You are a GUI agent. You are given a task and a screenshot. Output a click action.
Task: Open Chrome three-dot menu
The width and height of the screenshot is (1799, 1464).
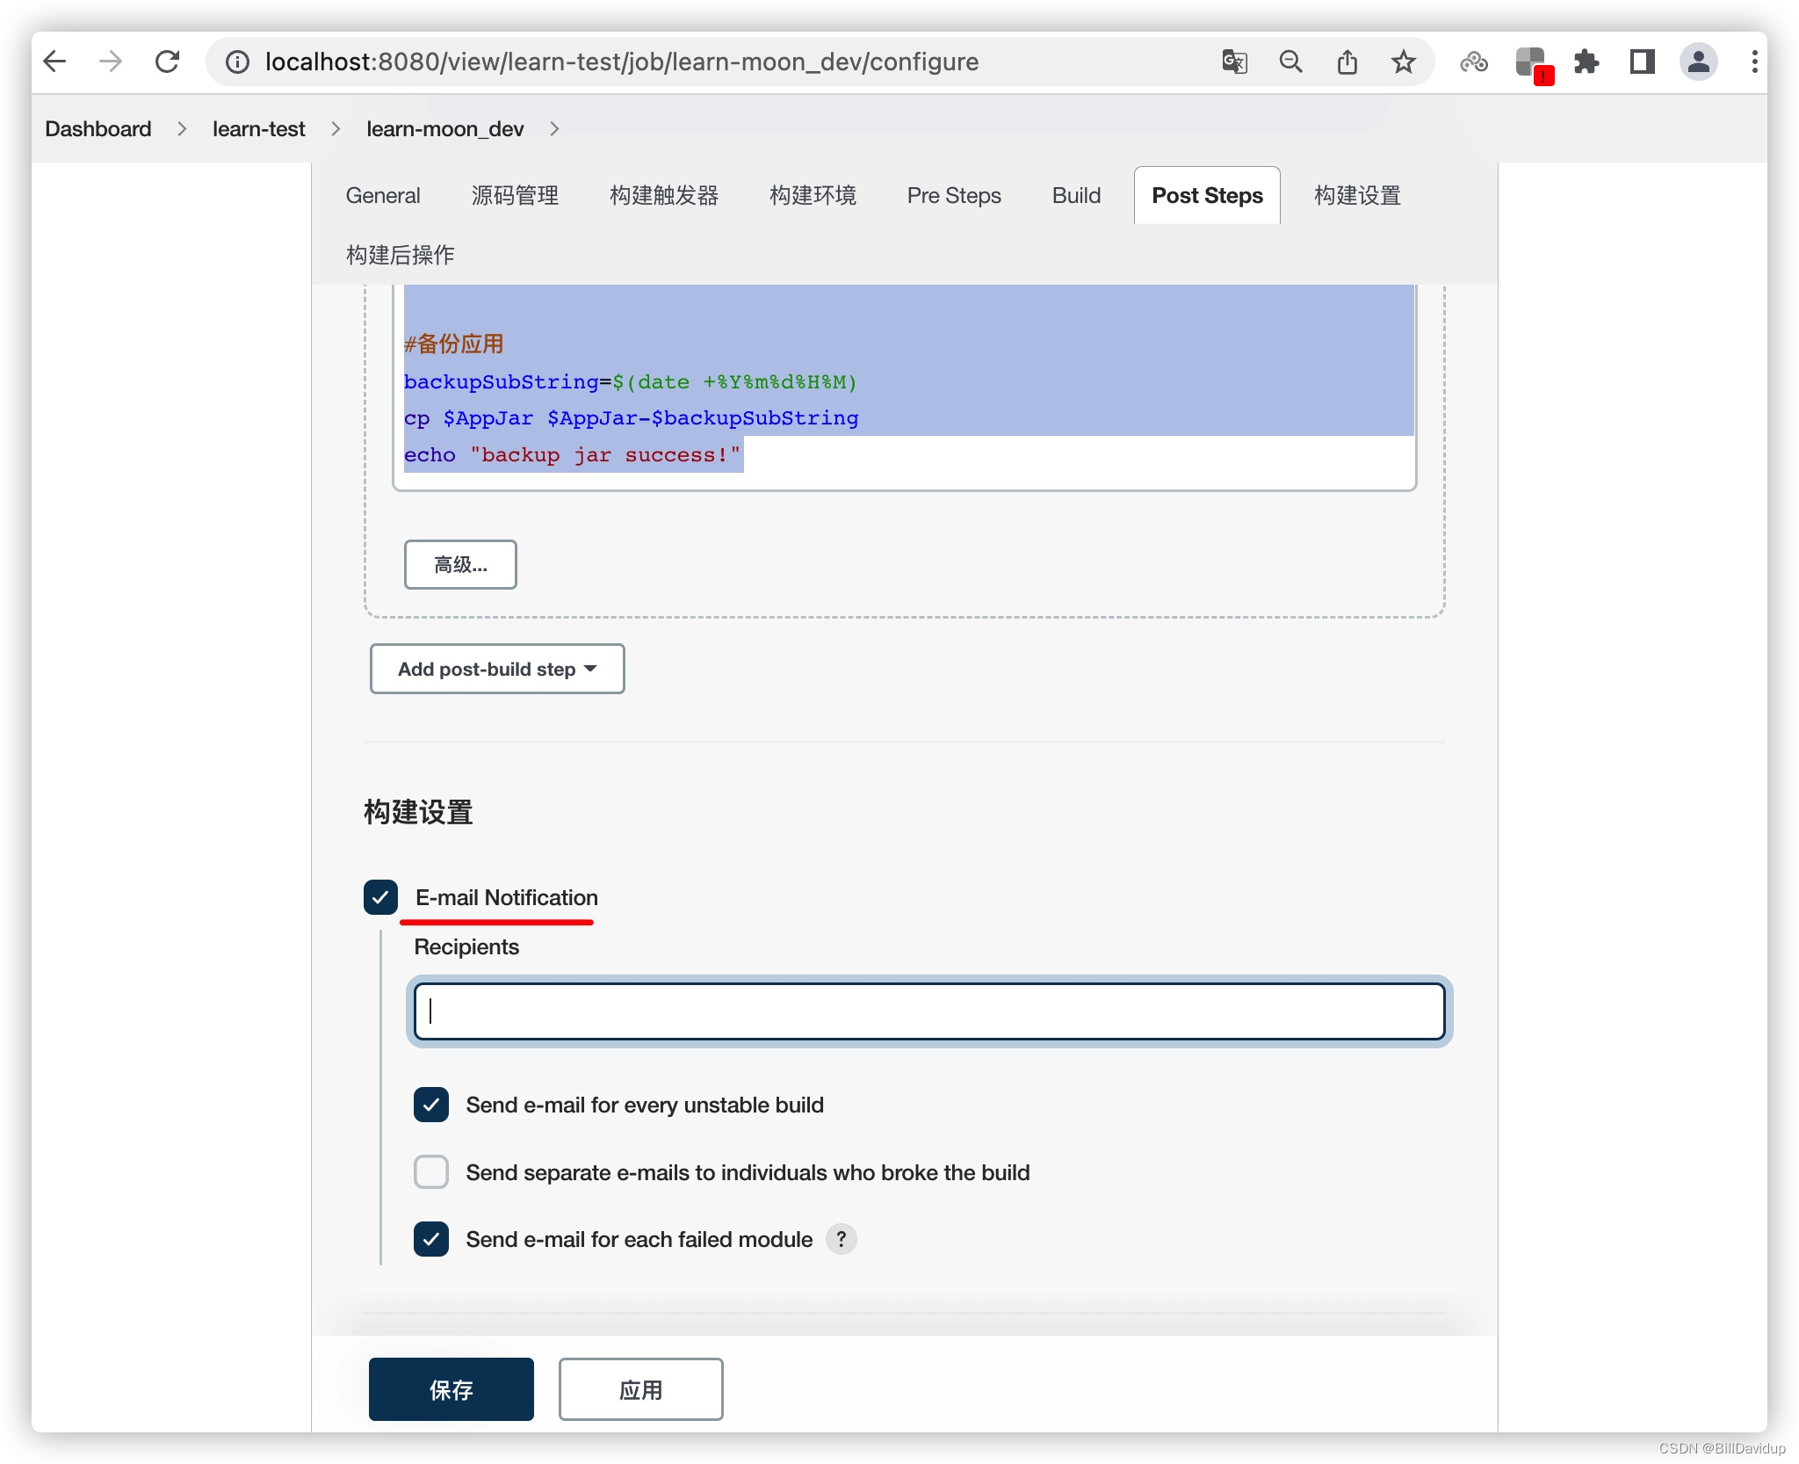click(x=1754, y=62)
